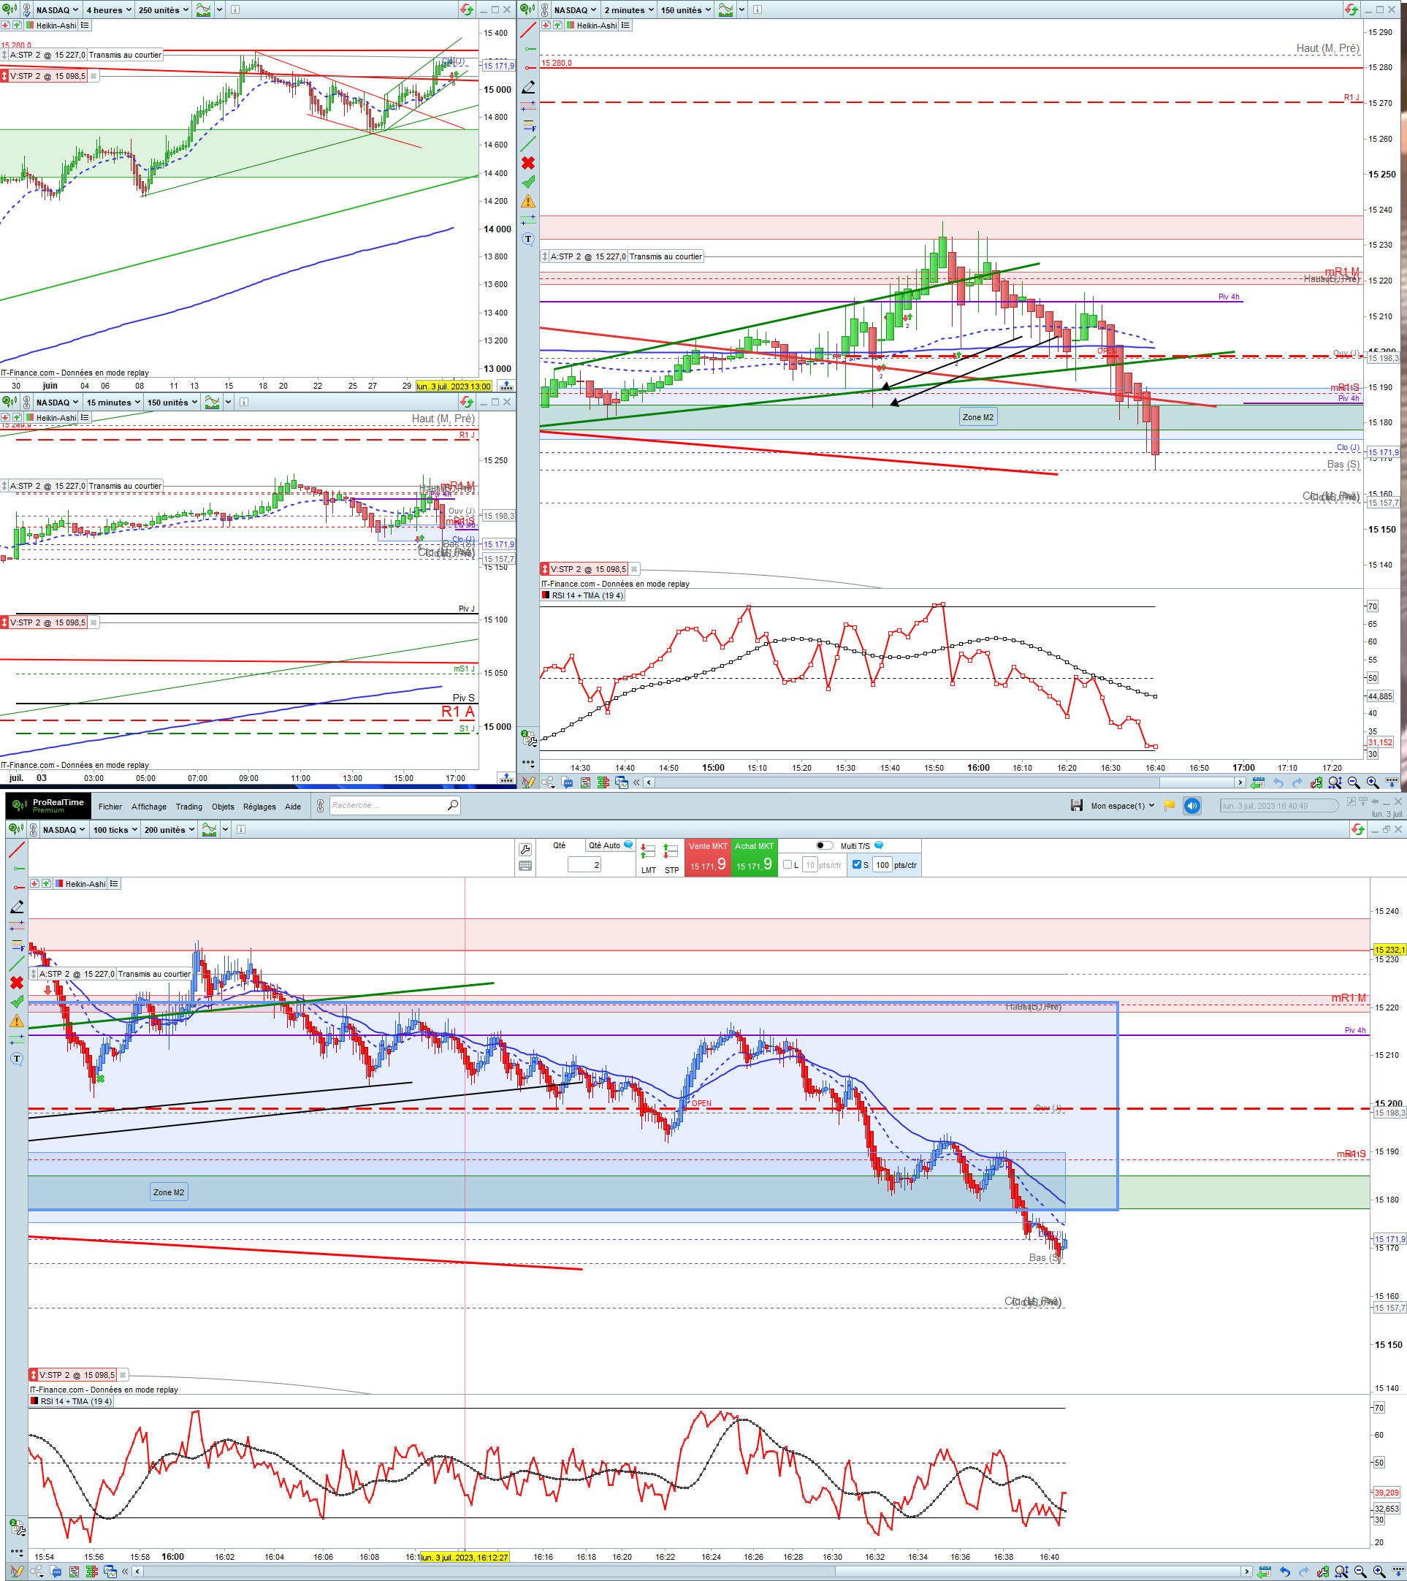
Task: Select the Text tool in the lower sidebar
Action: click(x=17, y=1059)
